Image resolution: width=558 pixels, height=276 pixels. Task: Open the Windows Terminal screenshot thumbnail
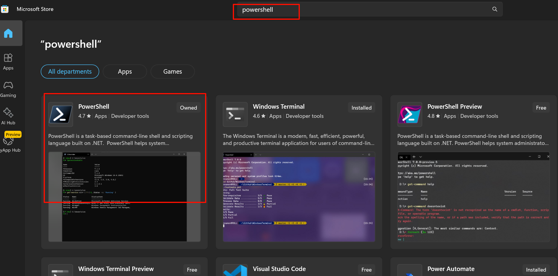(x=299, y=197)
